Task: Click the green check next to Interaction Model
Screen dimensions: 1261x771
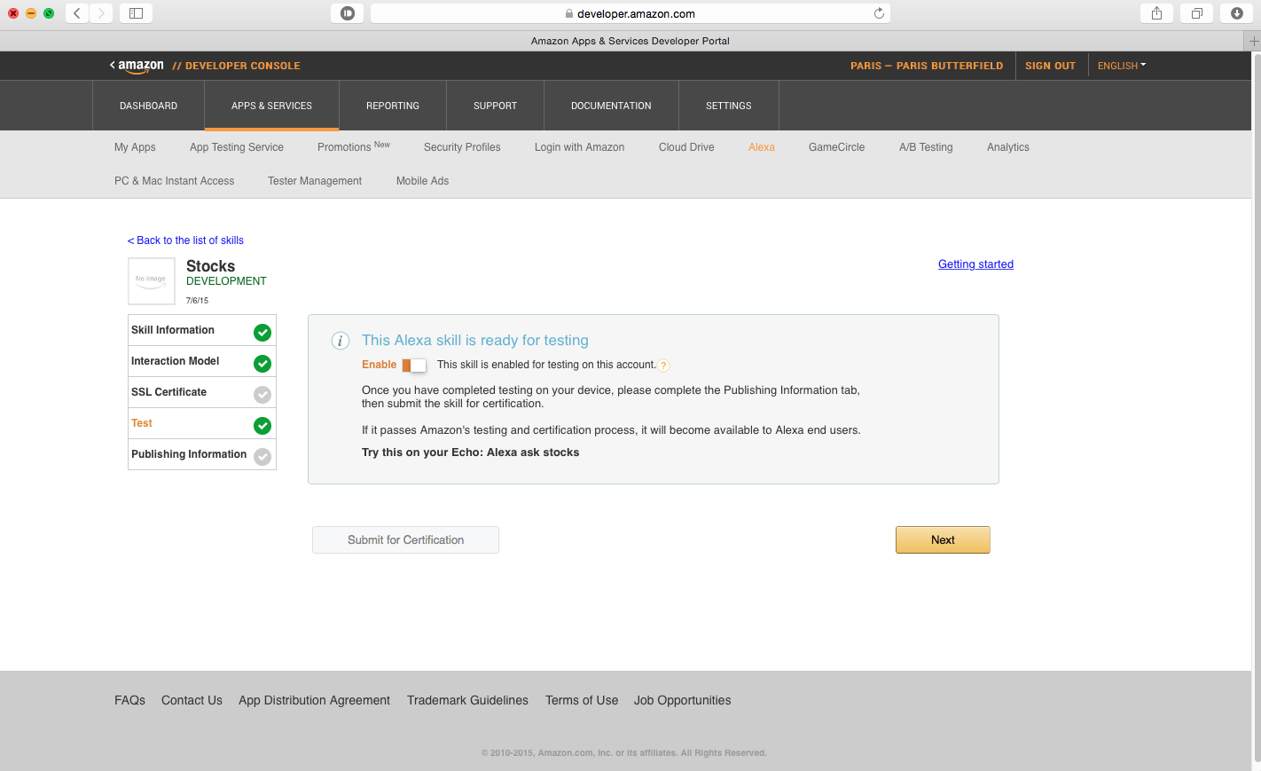Action: coord(262,364)
